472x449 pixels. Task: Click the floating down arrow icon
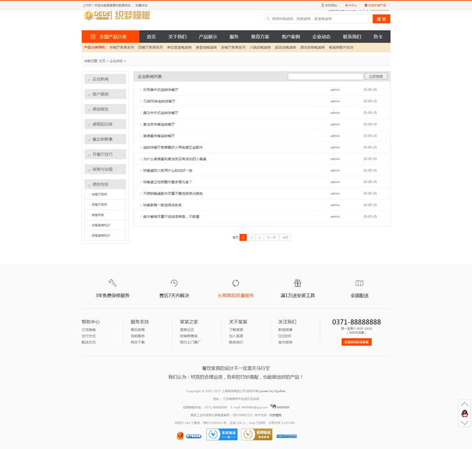[464, 422]
